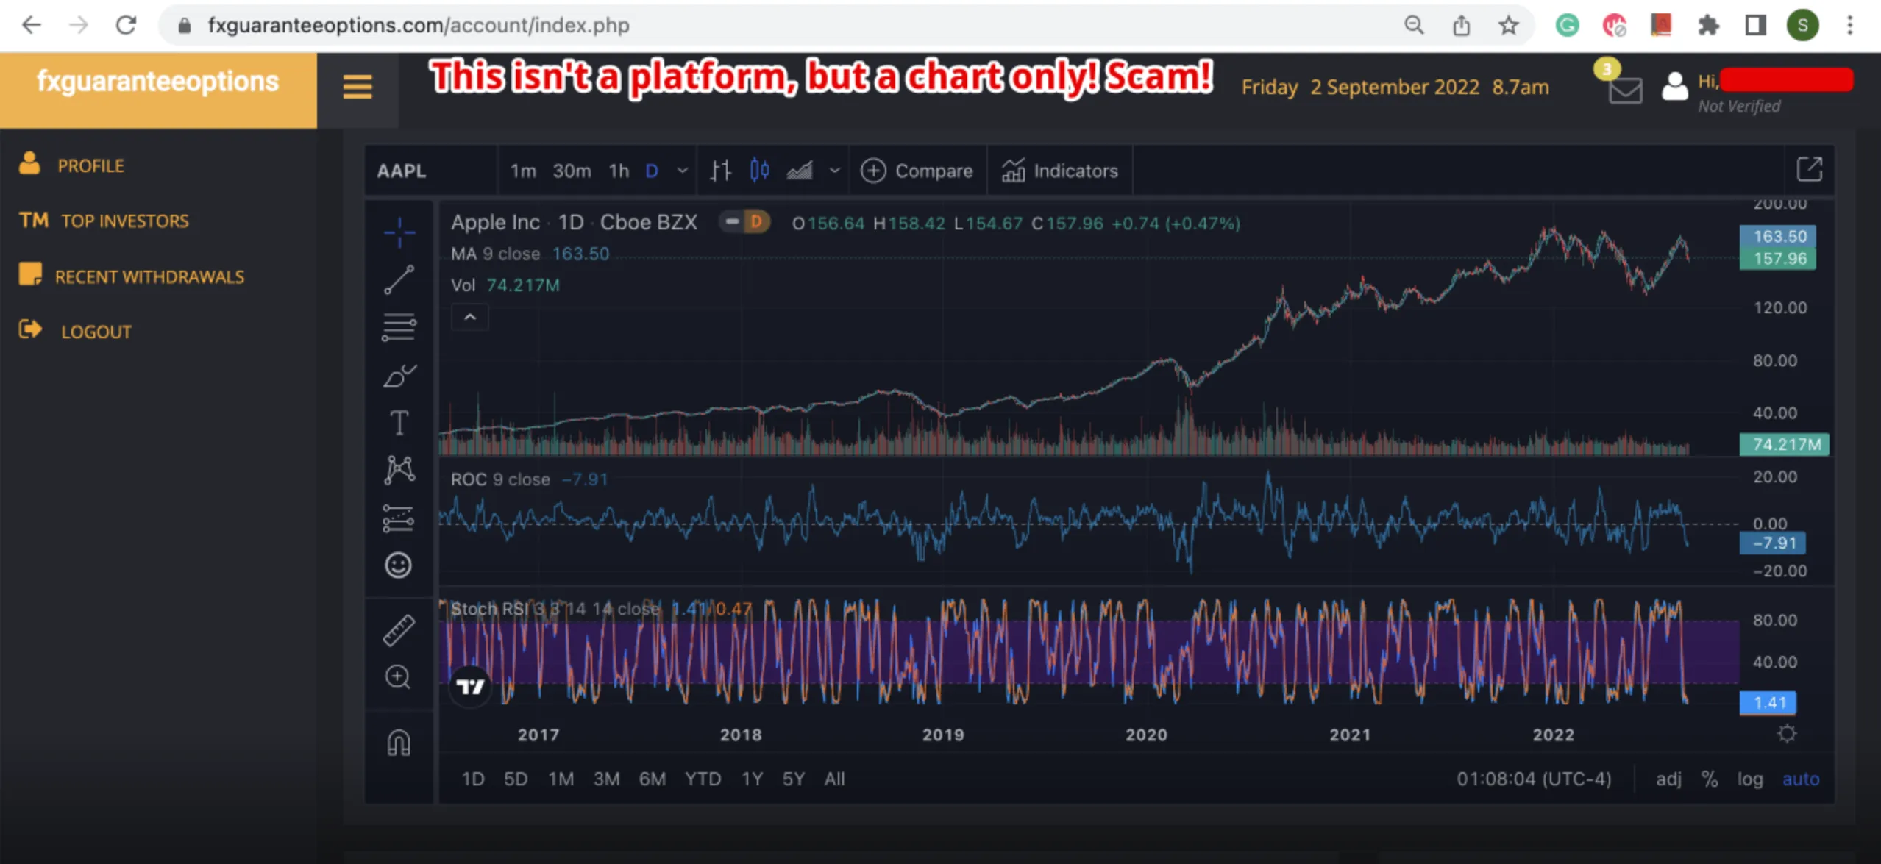Viewport: 1881px width, 864px height.
Task: Click the AAPL symbol search field
Action: pyautogui.click(x=431, y=171)
